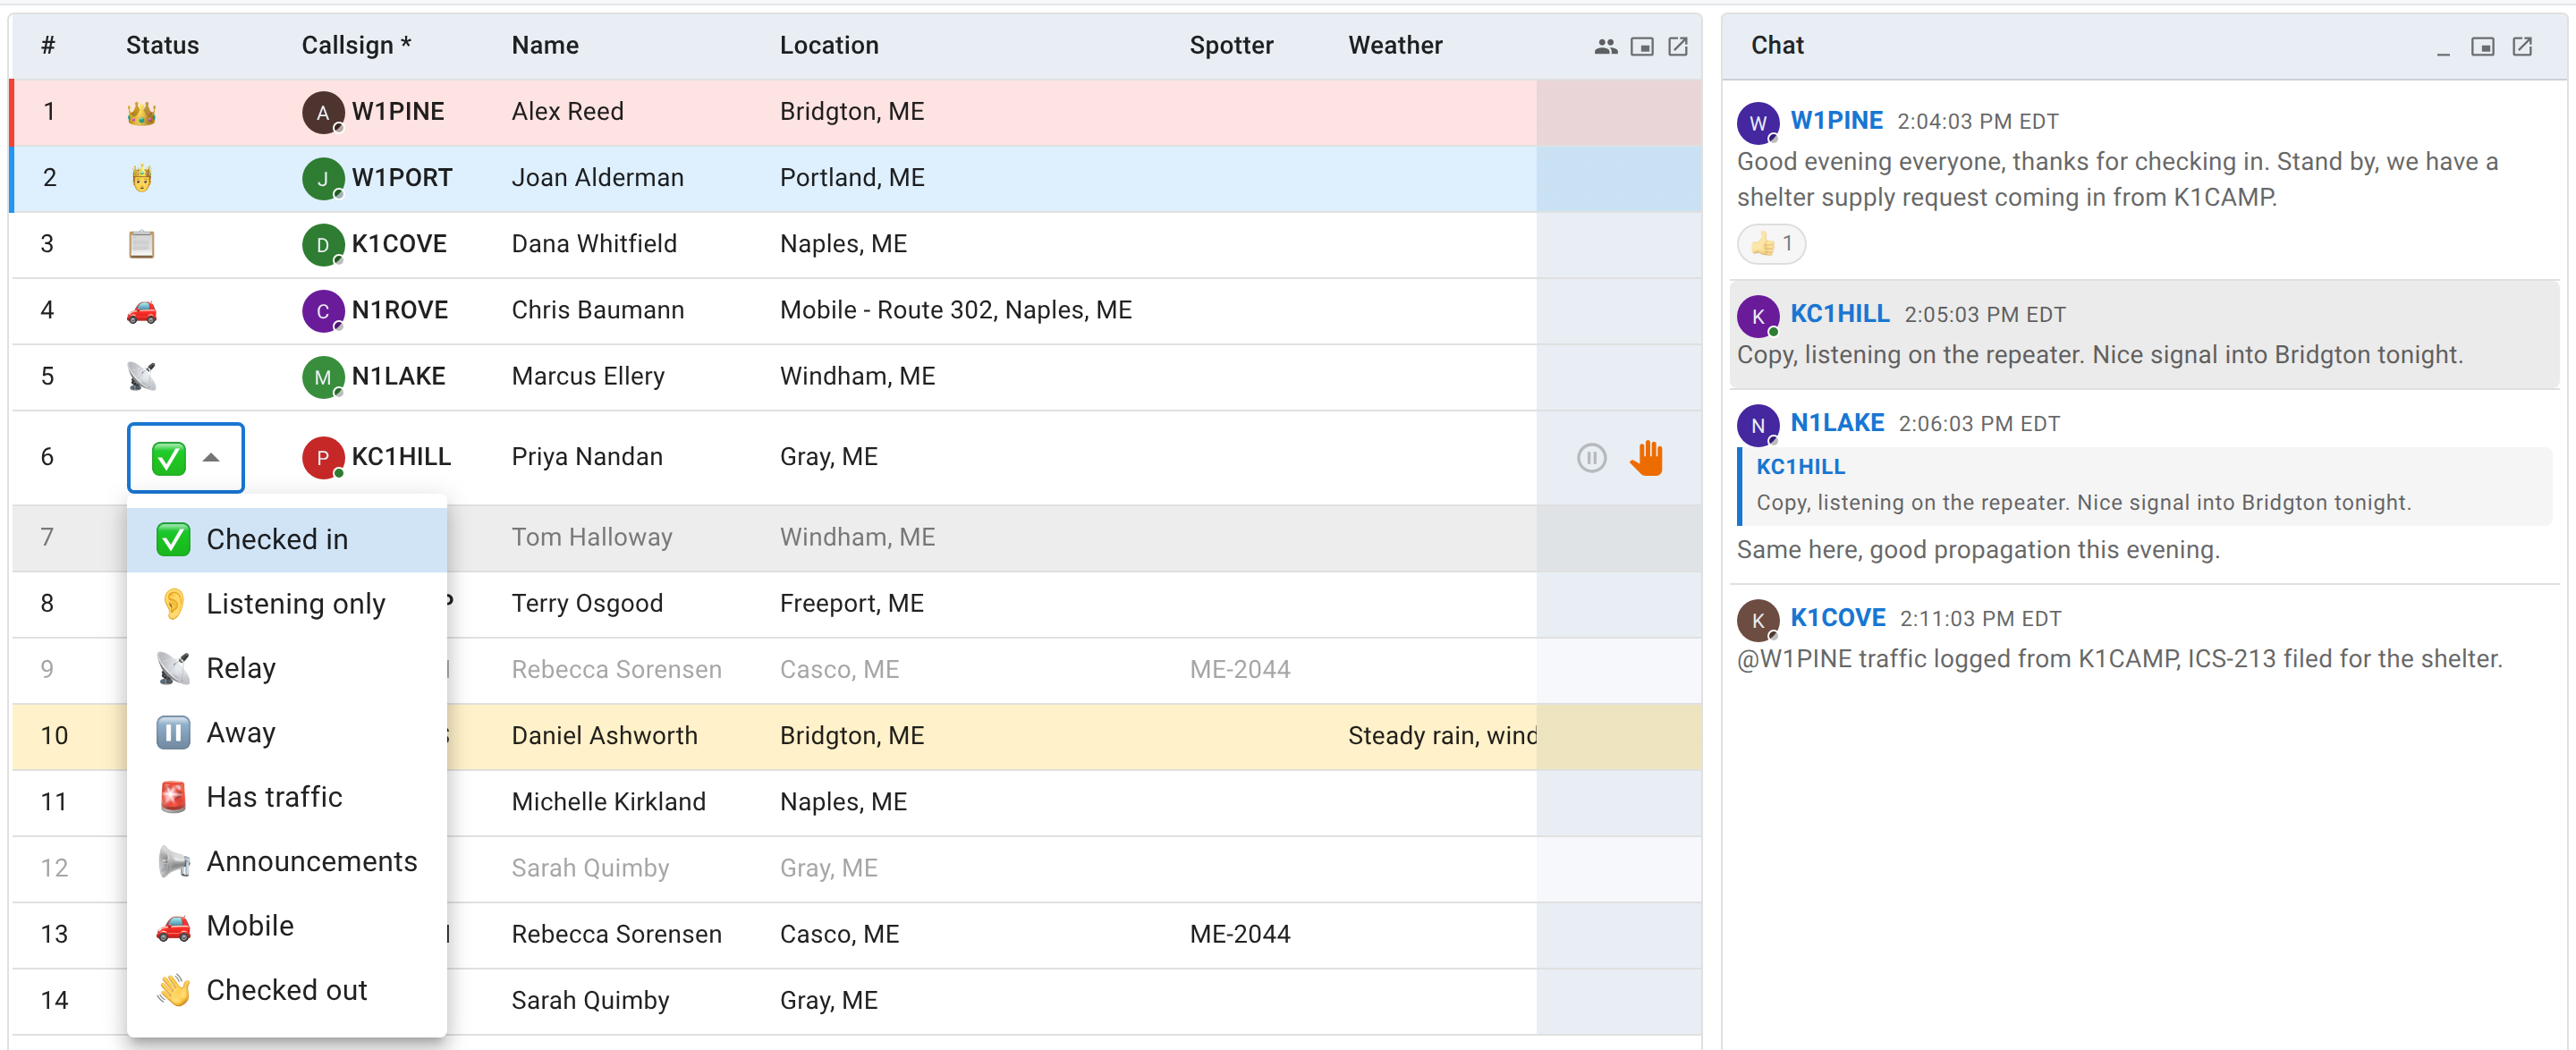Sort by Weather column header
Screen dimensions: 2576x1050
tap(1395, 46)
